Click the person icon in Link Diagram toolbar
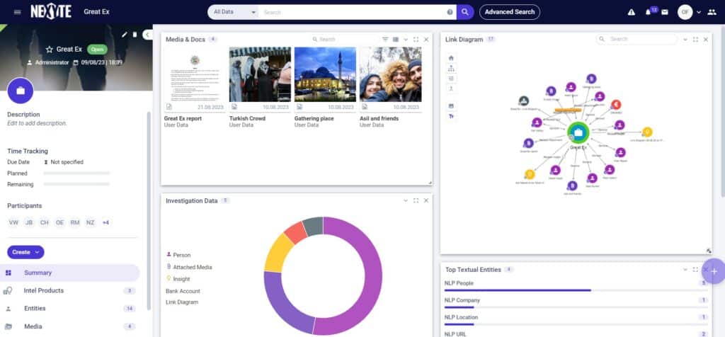Image resolution: width=725 pixels, height=337 pixels. pyautogui.click(x=451, y=88)
